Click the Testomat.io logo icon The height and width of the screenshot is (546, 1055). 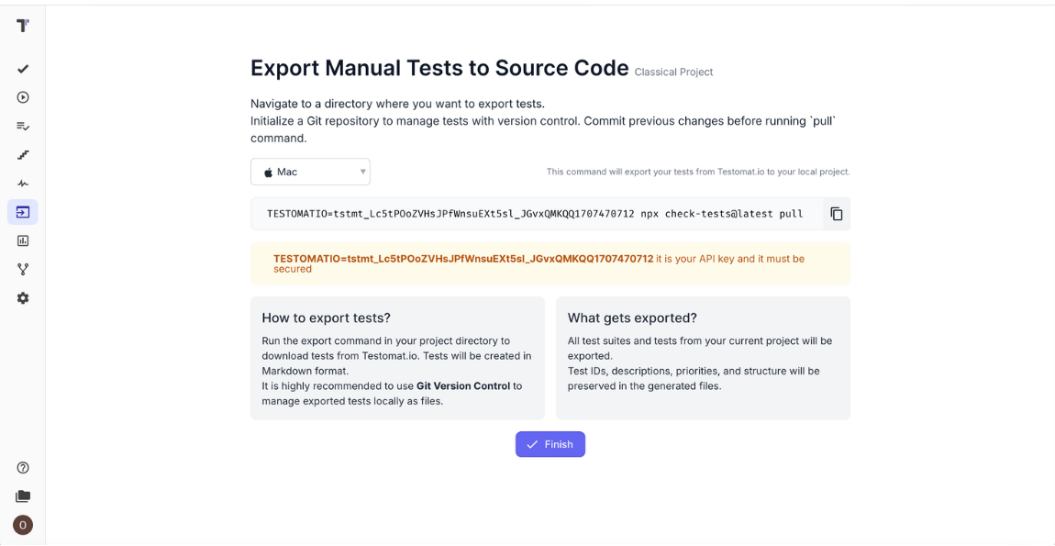[x=23, y=27]
